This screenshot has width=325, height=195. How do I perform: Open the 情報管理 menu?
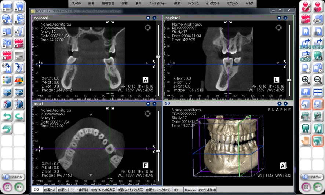[108, 3]
